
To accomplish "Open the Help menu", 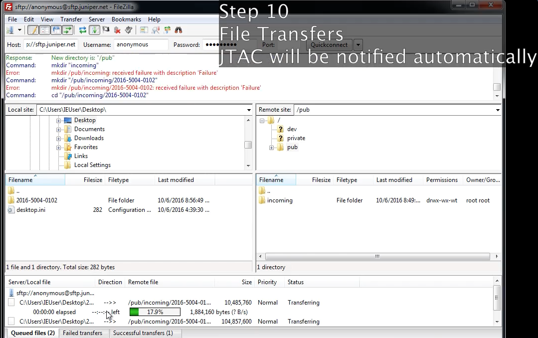I will pyautogui.click(x=154, y=19).
